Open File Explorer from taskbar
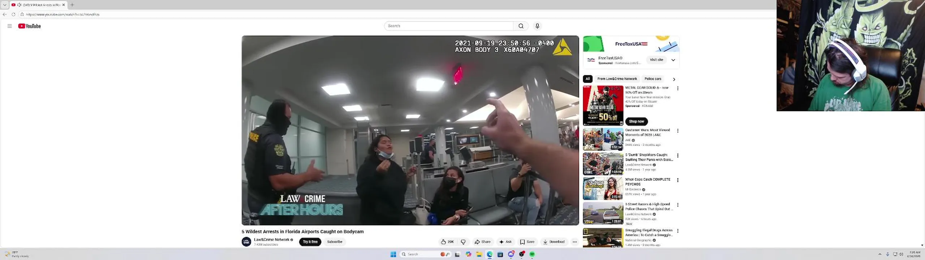The width and height of the screenshot is (925, 260). [479, 254]
